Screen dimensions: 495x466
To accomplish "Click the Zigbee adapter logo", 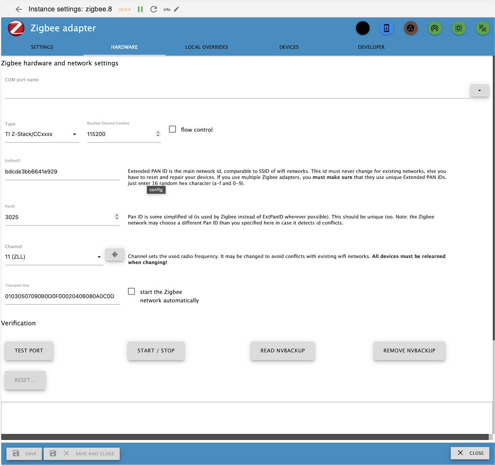I will coord(16,28).
